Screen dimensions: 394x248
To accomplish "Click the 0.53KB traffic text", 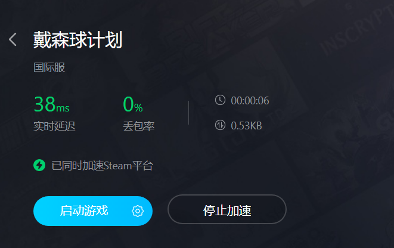I will 247,126.
